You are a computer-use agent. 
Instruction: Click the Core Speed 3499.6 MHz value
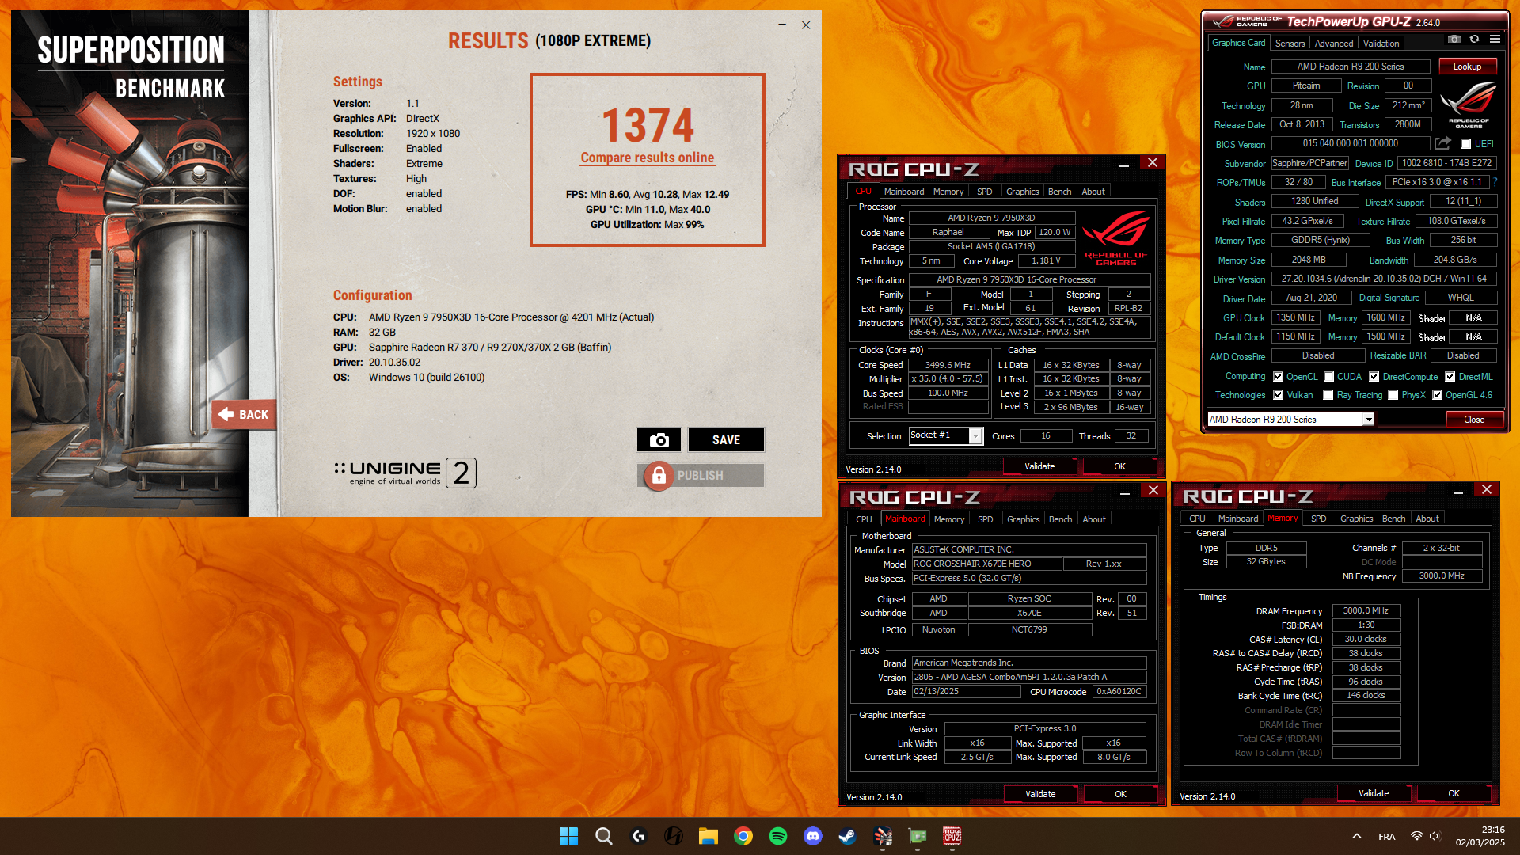point(948,365)
